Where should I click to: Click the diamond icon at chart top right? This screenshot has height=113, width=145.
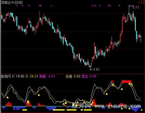139,2
